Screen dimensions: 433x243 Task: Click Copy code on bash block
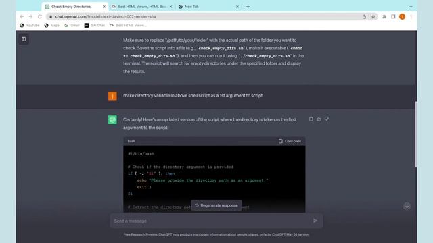(290, 141)
